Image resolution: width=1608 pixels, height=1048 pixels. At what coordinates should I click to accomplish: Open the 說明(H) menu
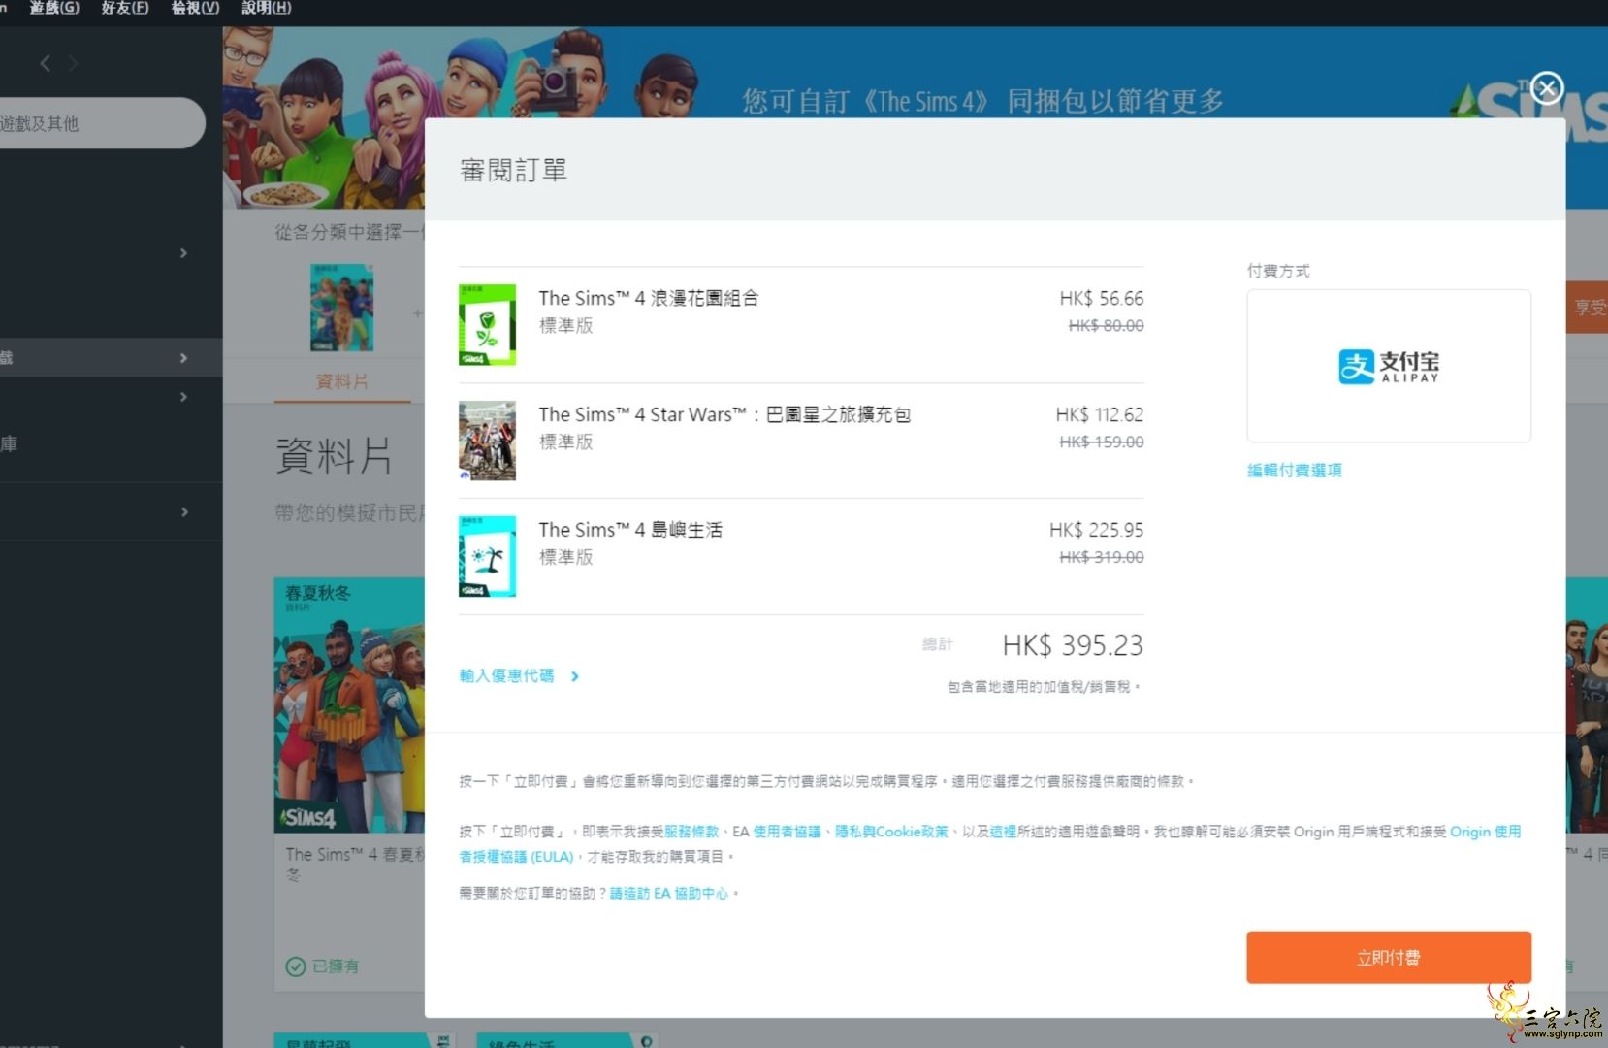(x=266, y=8)
